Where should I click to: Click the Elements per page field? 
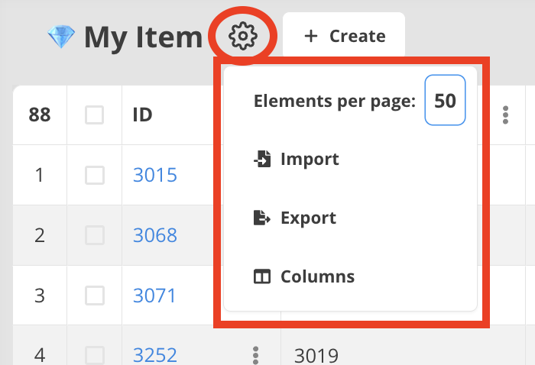tap(445, 101)
